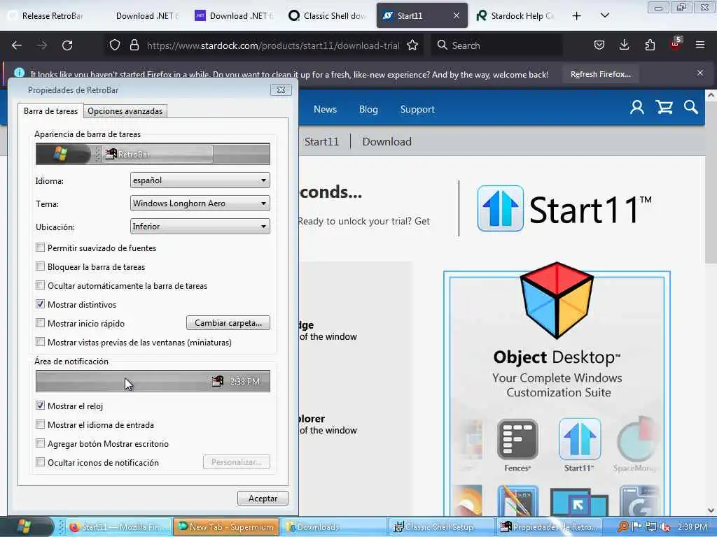
Task: Bookmark this page with the star icon
Action: (412, 45)
